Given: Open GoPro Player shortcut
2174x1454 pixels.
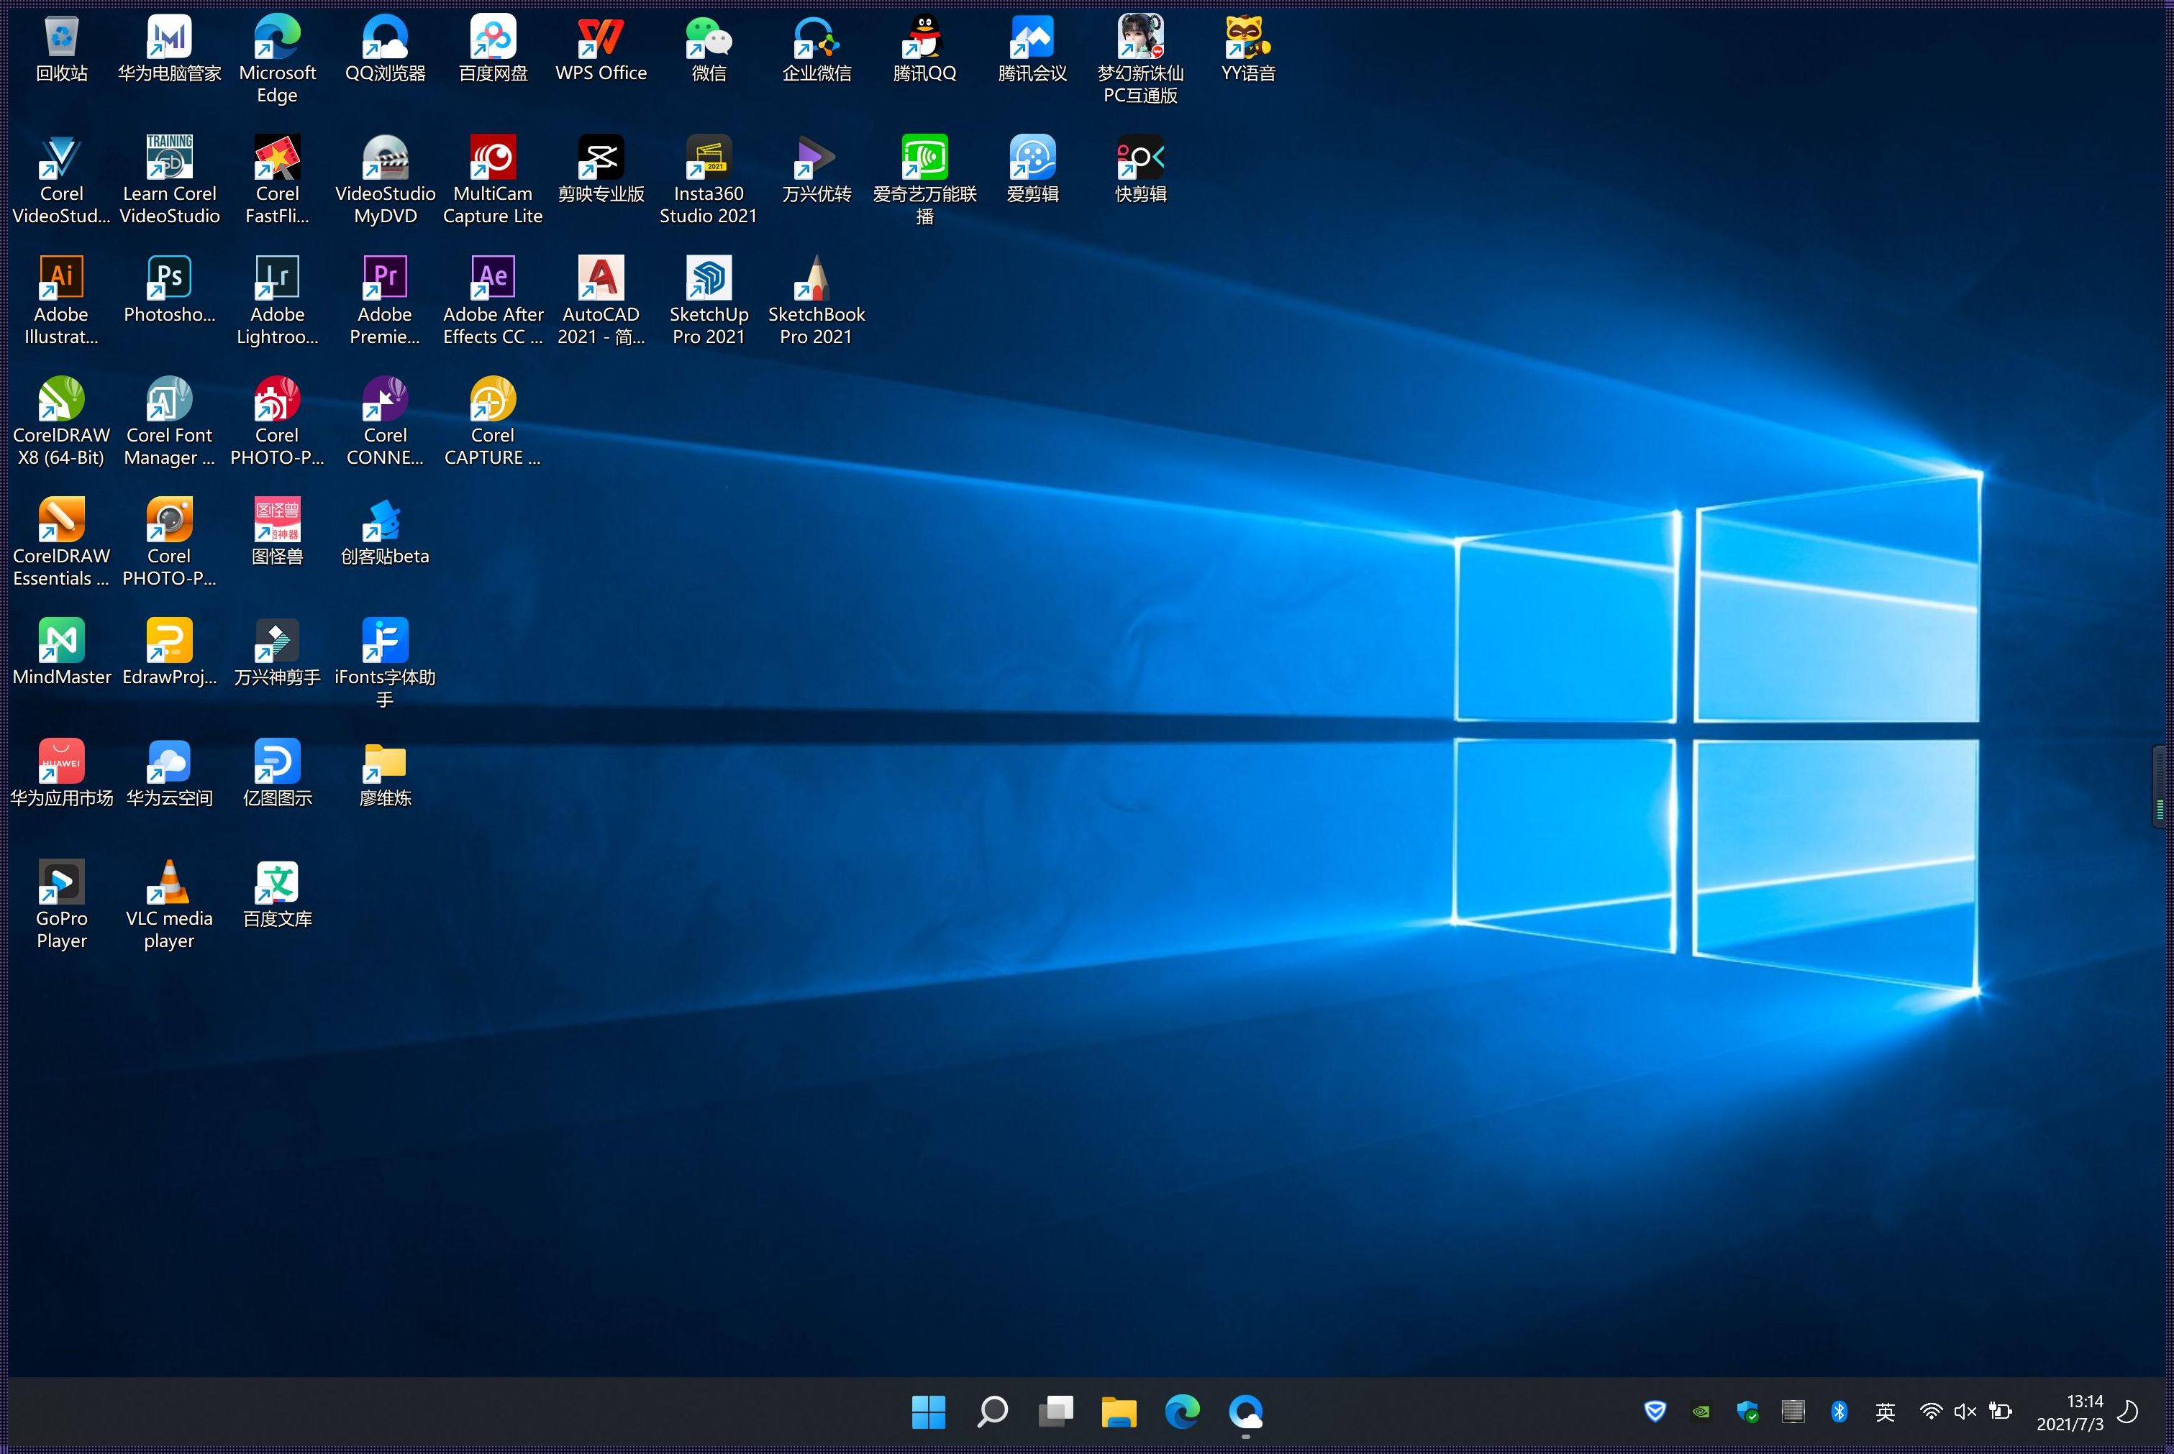Looking at the screenshot, I should coord(61,883).
